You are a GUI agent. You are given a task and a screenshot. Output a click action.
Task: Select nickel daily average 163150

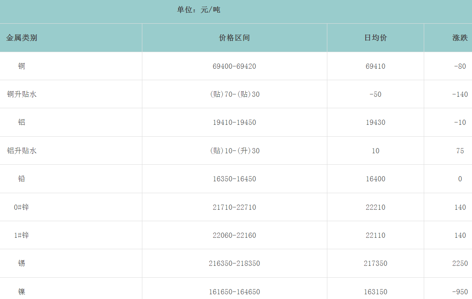click(375, 292)
